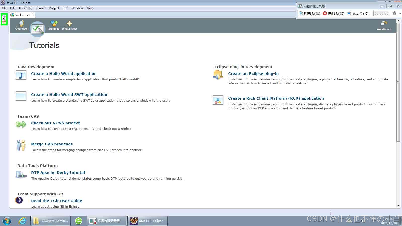This screenshot has height=226, width=402.
Task: Open the Windows Start orb
Action: [x=7, y=221]
